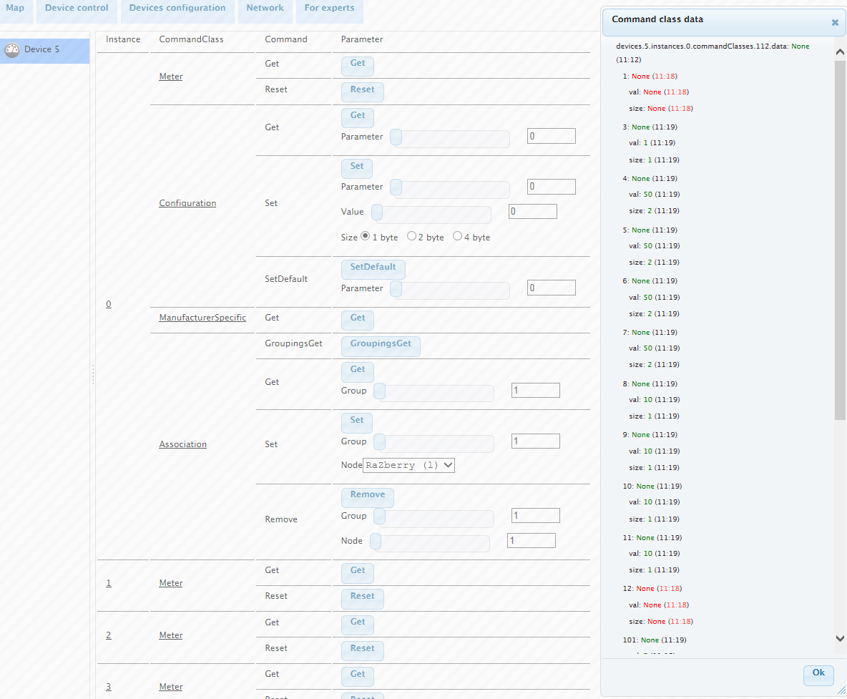The image size is (847, 699).
Task: Click the SetDefault configuration button
Action: (x=373, y=268)
